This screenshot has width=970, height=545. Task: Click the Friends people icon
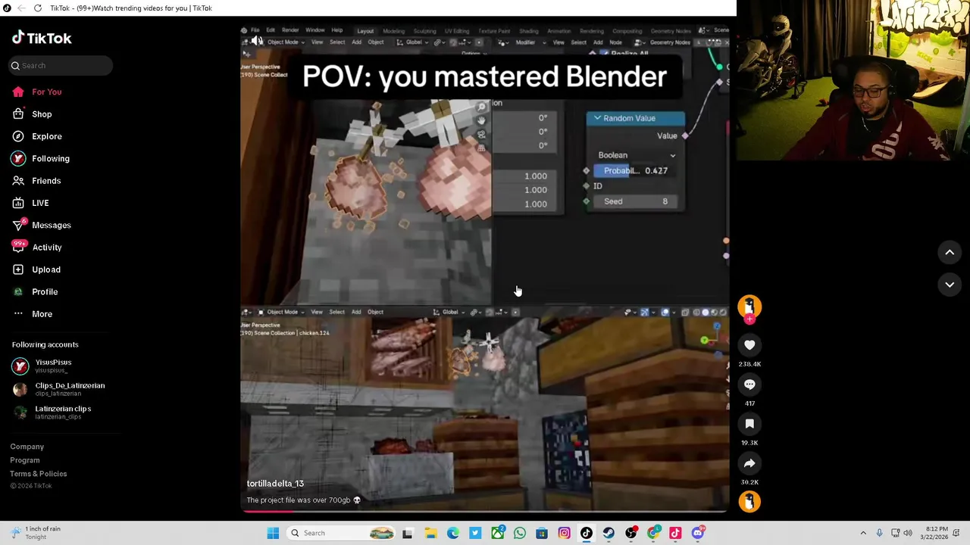[x=18, y=181]
